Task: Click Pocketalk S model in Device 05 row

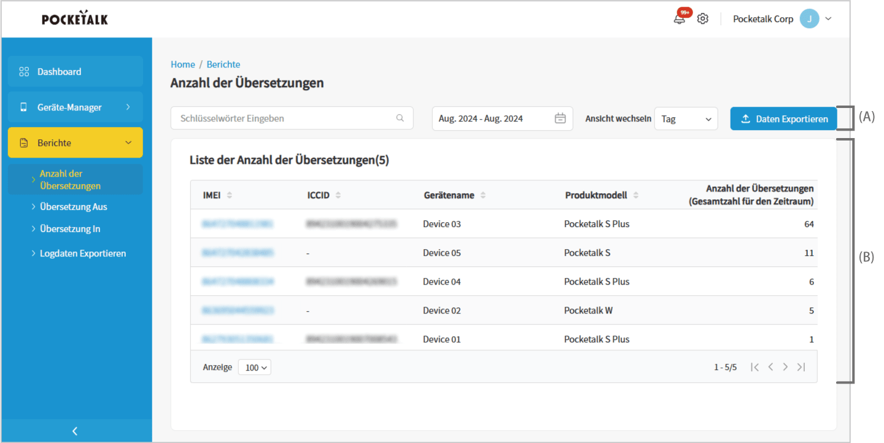Action: point(587,253)
